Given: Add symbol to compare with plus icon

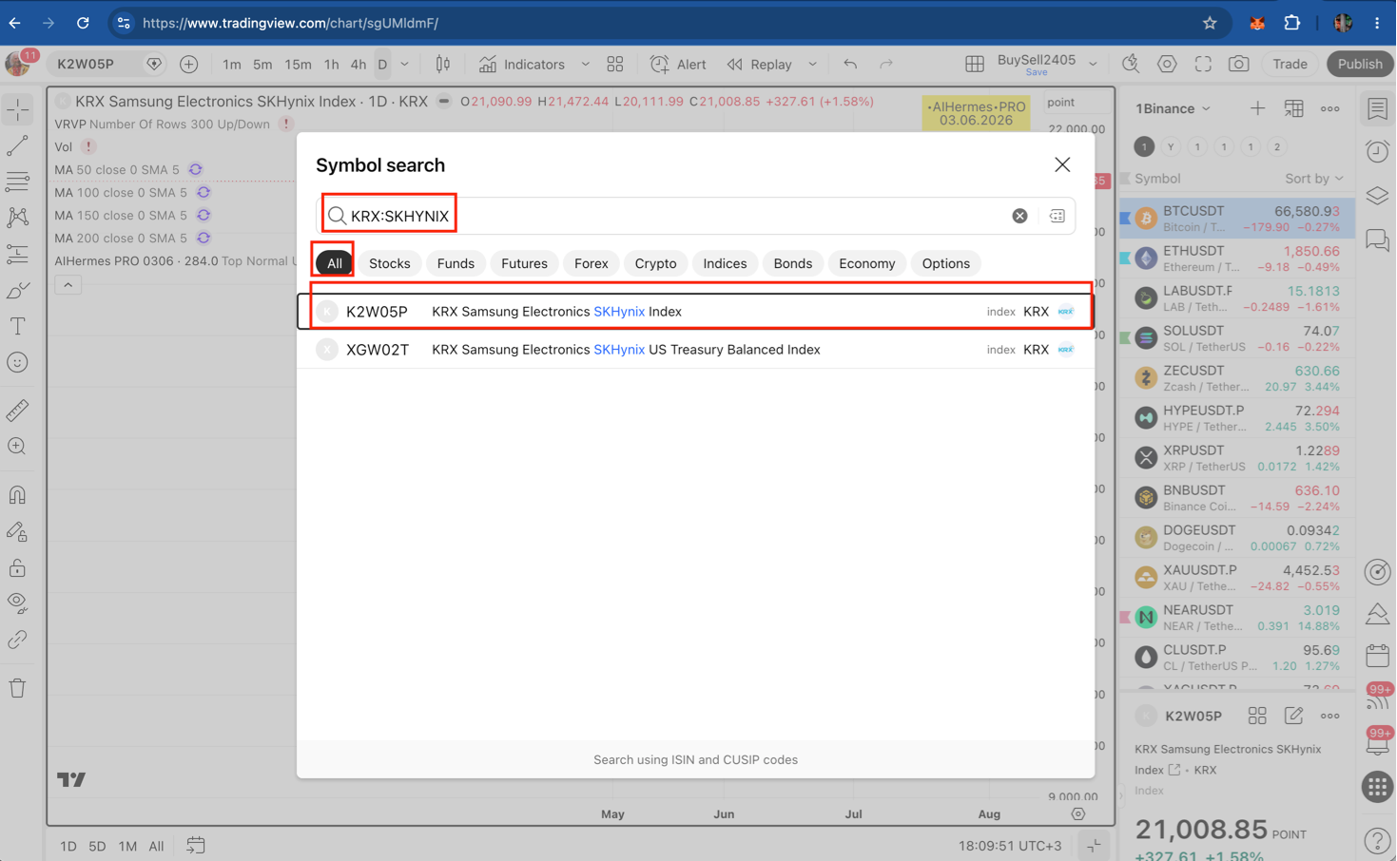Looking at the screenshot, I should click(188, 64).
